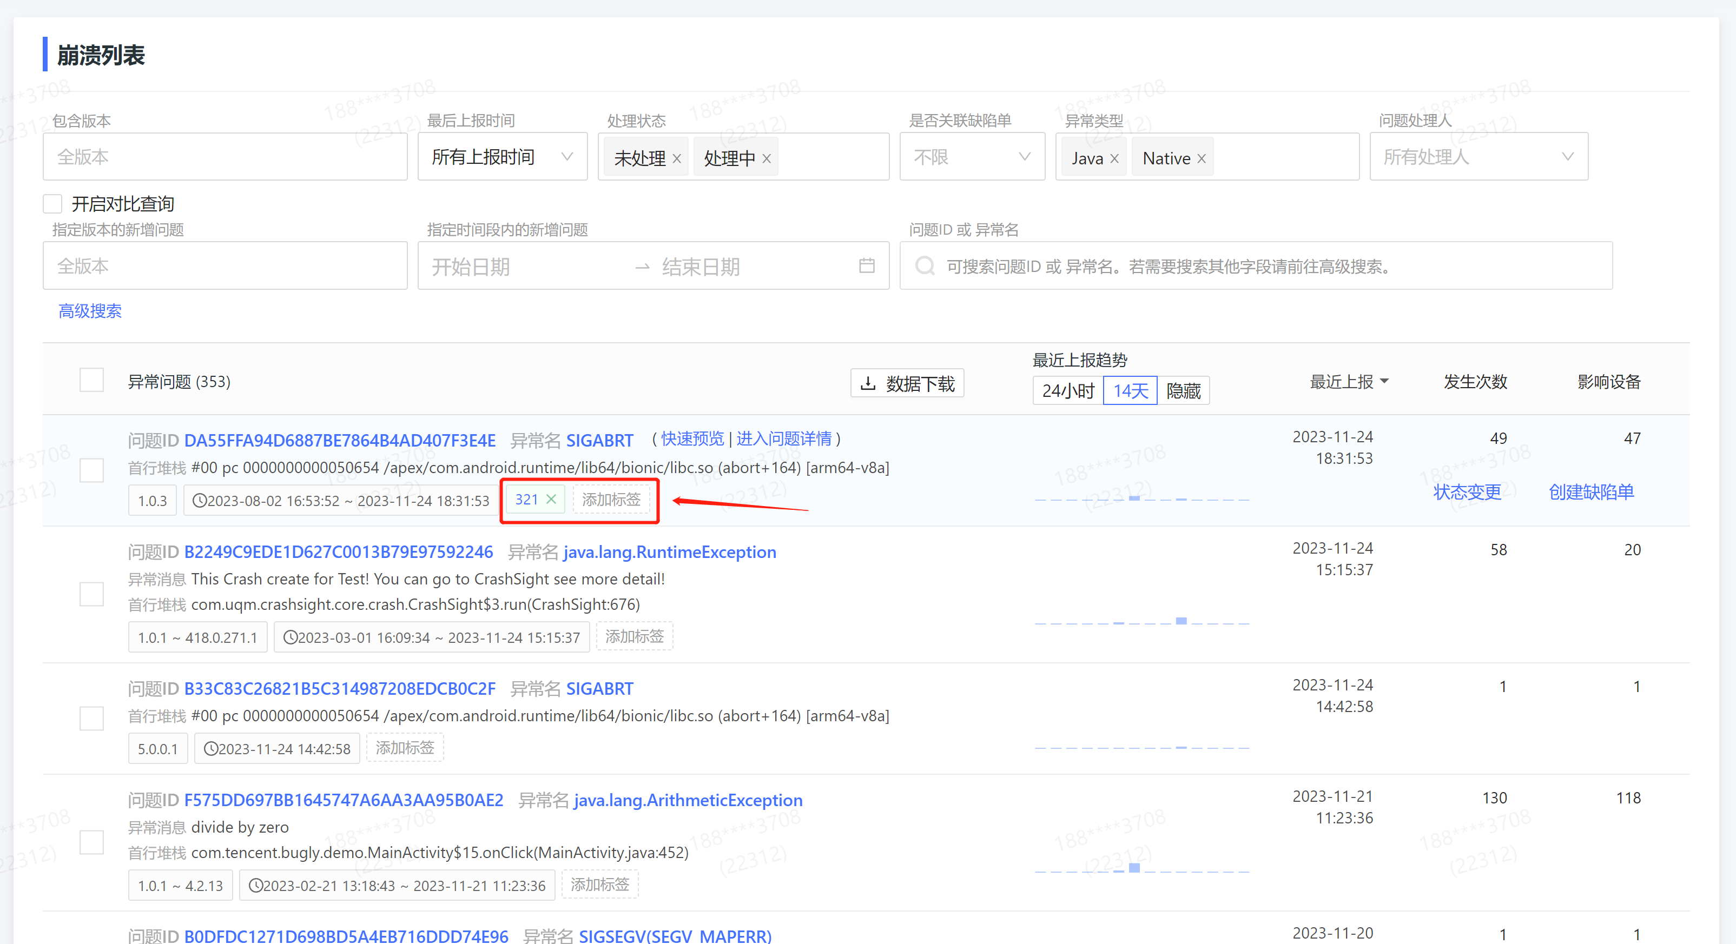Add a tag to the 5.0.0.1 issue
The width and height of the screenshot is (1736, 944).
coord(404,747)
